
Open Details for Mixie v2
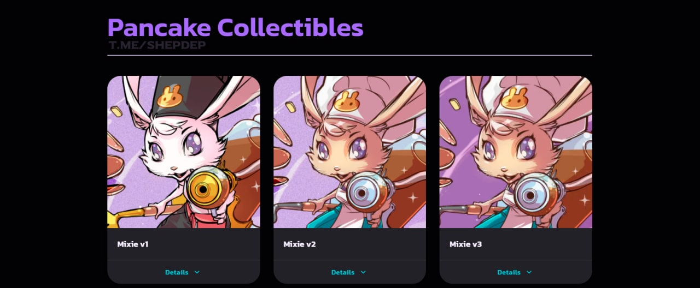[x=343, y=272]
